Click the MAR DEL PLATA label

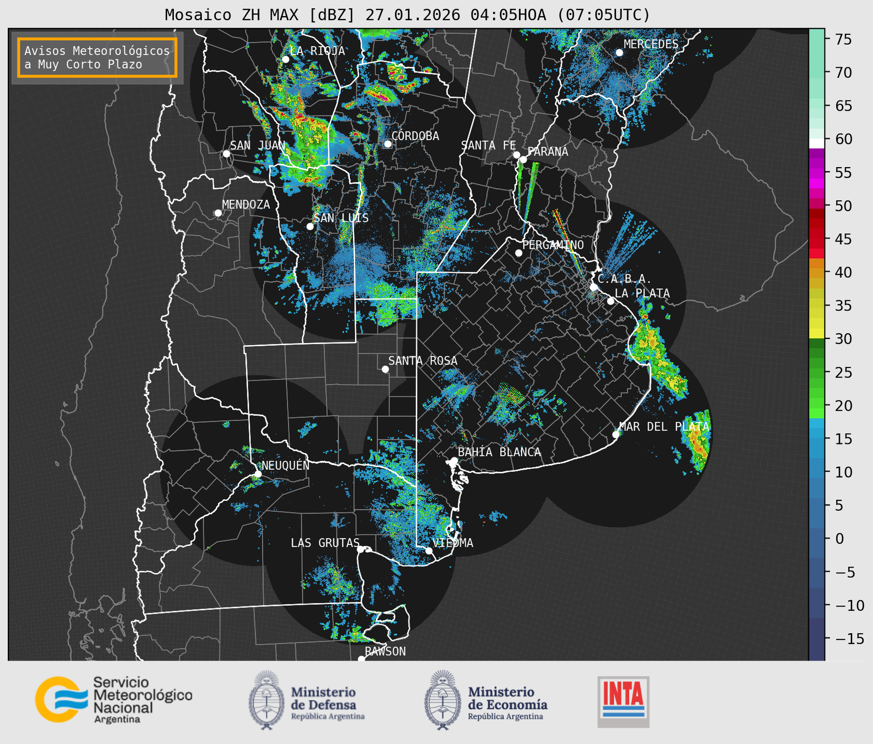(x=664, y=426)
